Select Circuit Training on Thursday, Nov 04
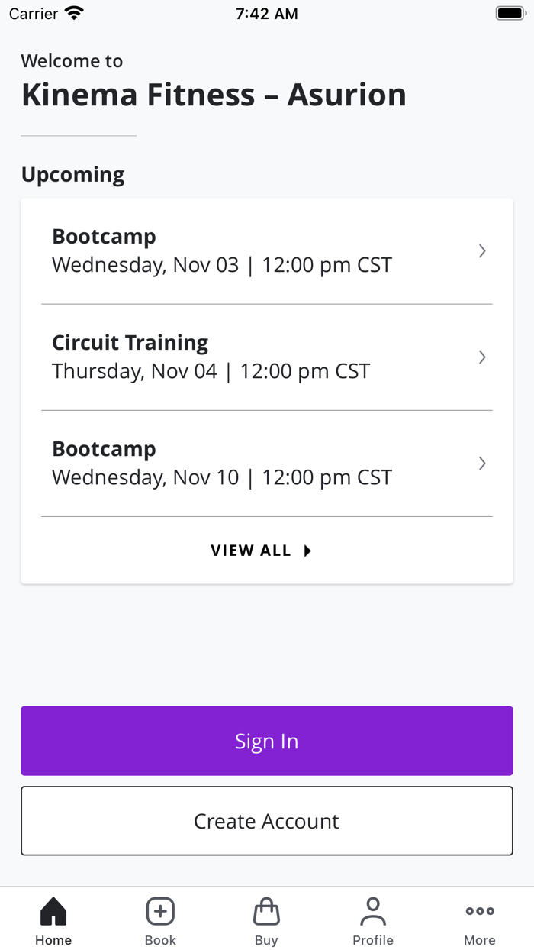The image size is (534, 950). [x=211, y=357]
